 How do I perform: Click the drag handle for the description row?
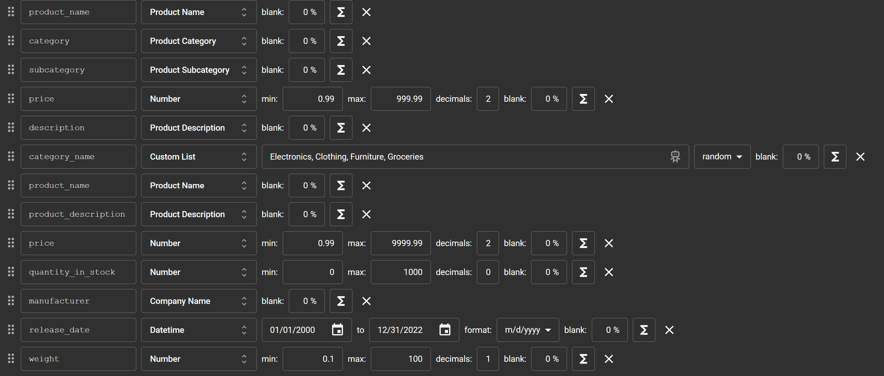[x=11, y=128]
